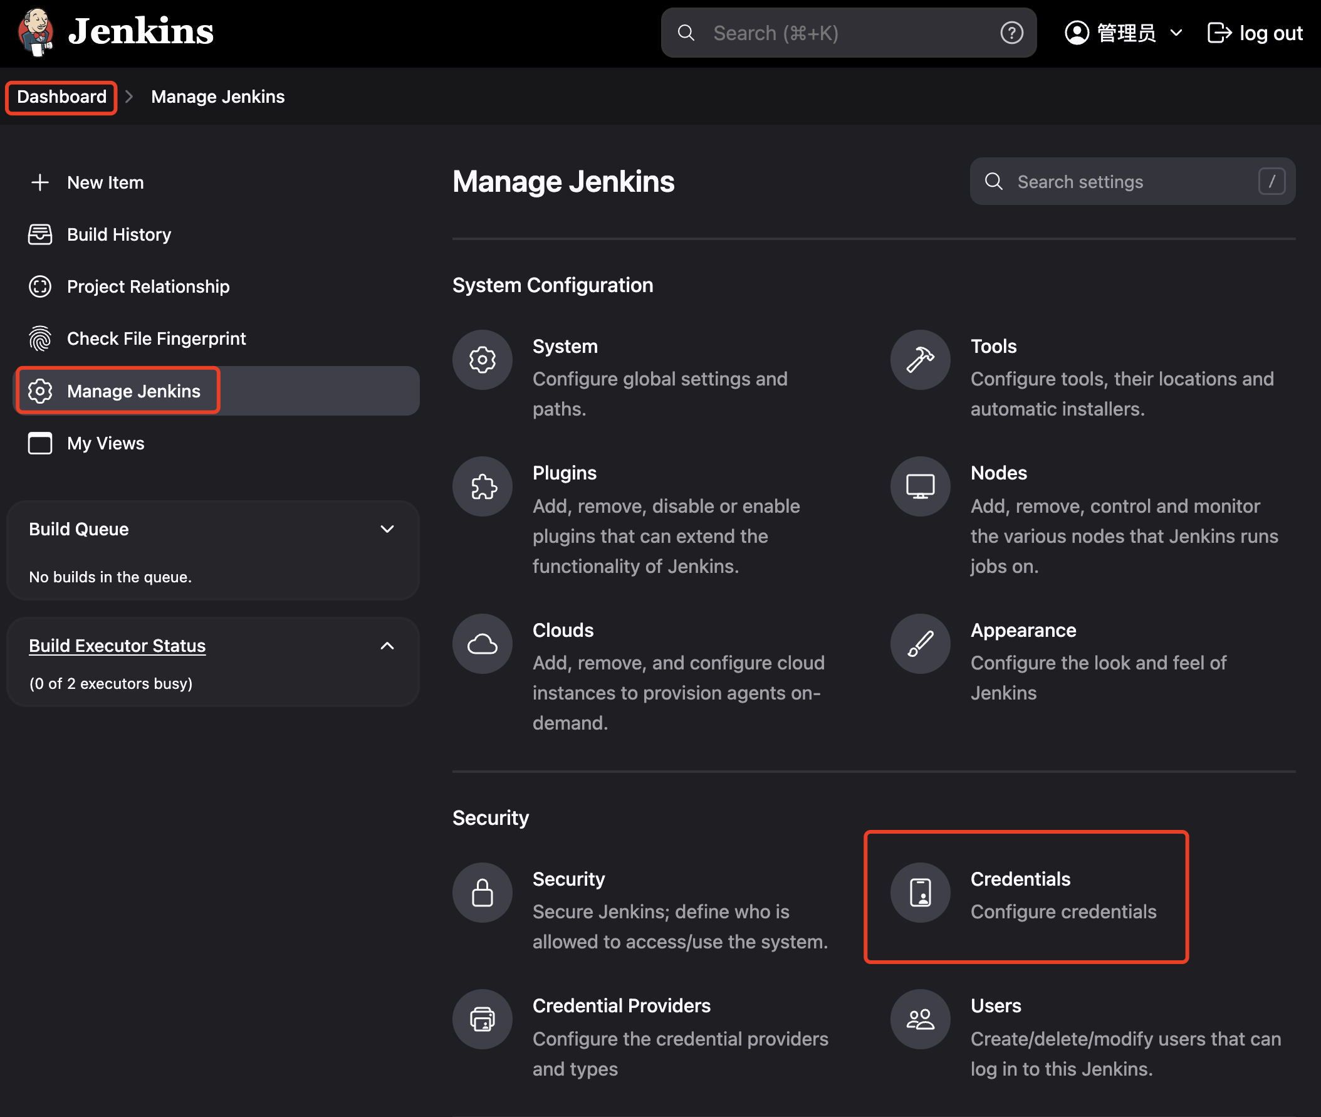Open the Clouds cloud icon
1321x1117 pixels.
pyautogui.click(x=483, y=643)
